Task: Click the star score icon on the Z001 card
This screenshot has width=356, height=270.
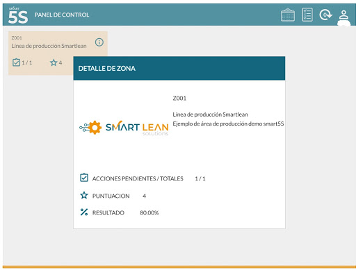Action: click(54, 62)
